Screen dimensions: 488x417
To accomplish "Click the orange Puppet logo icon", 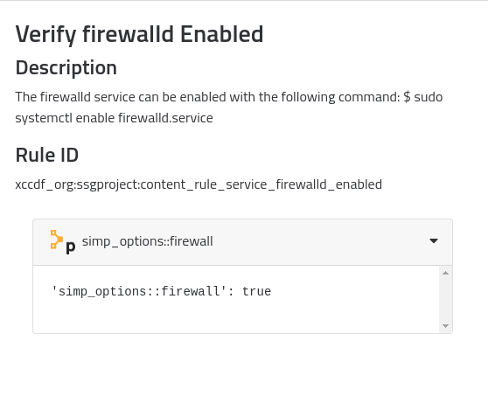I will click(57, 240).
